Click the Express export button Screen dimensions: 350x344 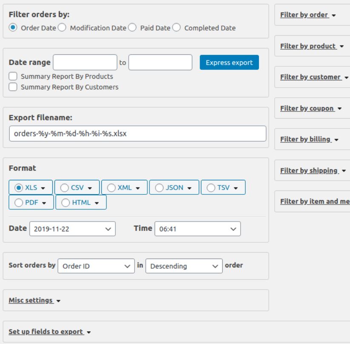[229, 63]
